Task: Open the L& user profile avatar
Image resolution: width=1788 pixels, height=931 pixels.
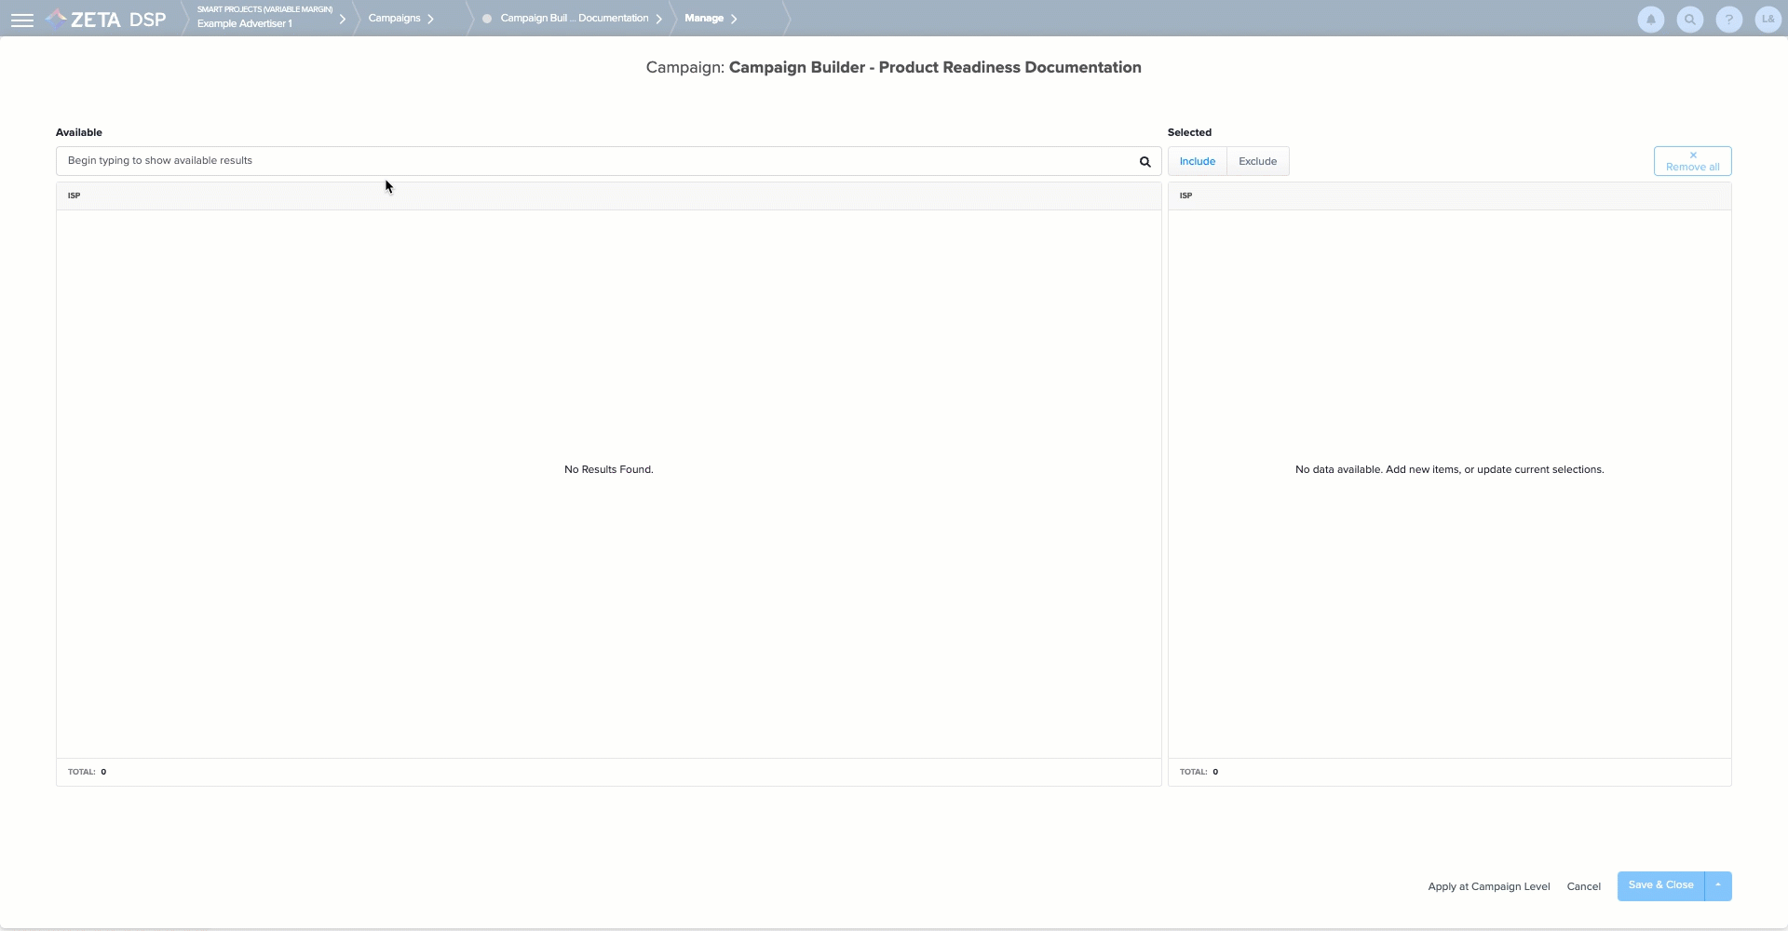Action: click(x=1768, y=20)
